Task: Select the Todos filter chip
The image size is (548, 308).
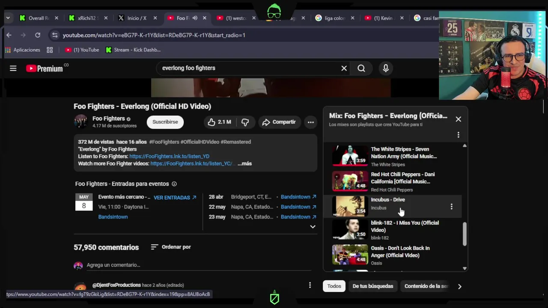Action: (x=334, y=286)
